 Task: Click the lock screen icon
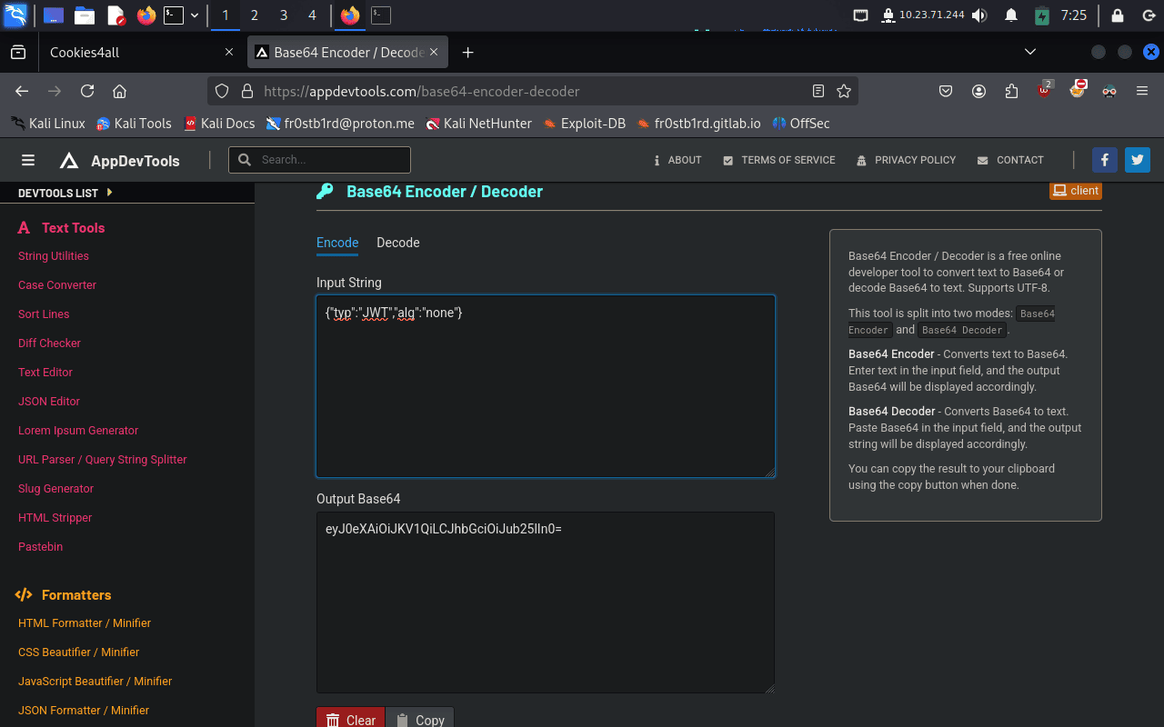[1118, 15]
